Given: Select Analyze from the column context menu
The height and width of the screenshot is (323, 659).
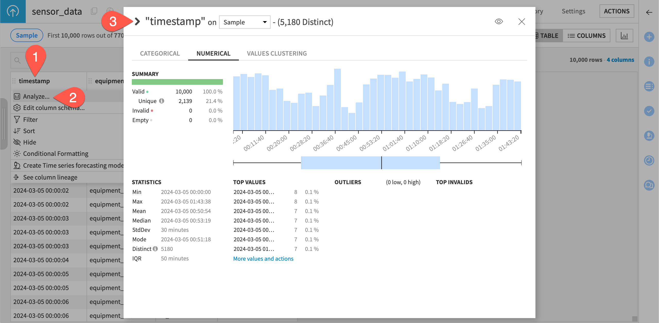Looking at the screenshot, I should point(36,96).
